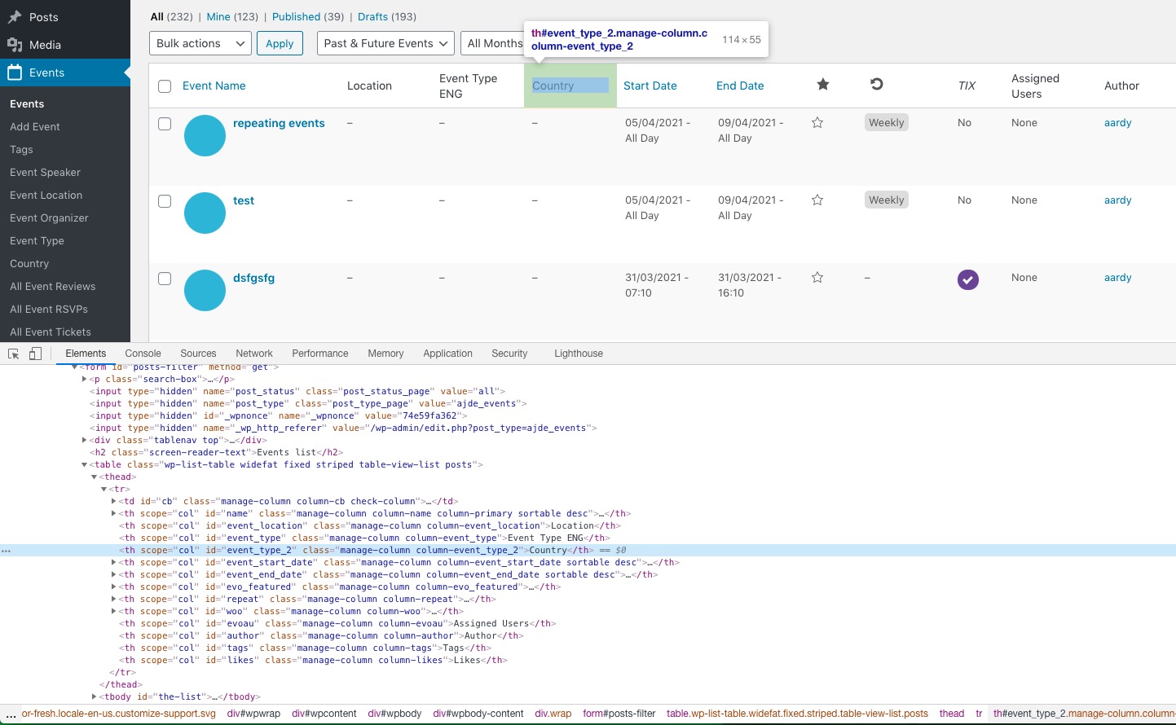Click the Apply button
1176x725 pixels.
click(x=280, y=43)
